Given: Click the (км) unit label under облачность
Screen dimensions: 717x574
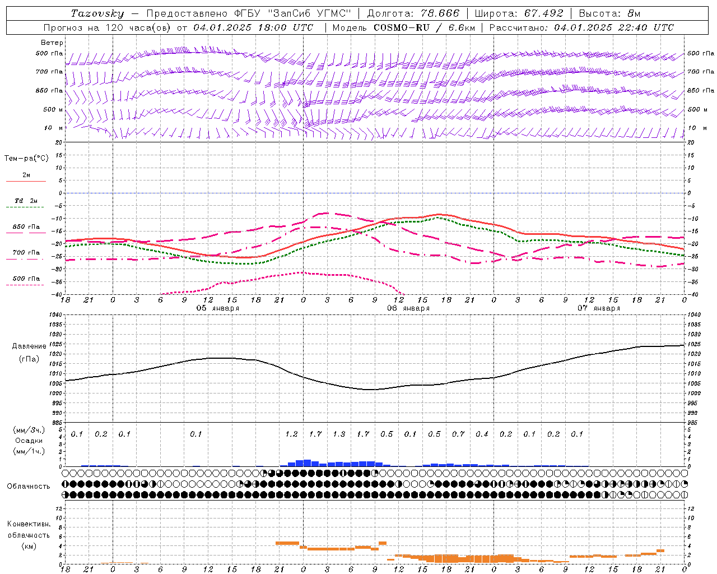Looking at the screenshot, I should (x=29, y=546).
